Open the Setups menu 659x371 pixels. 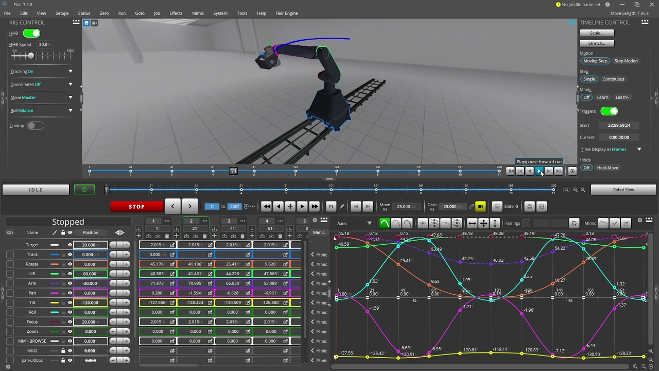click(62, 13)
